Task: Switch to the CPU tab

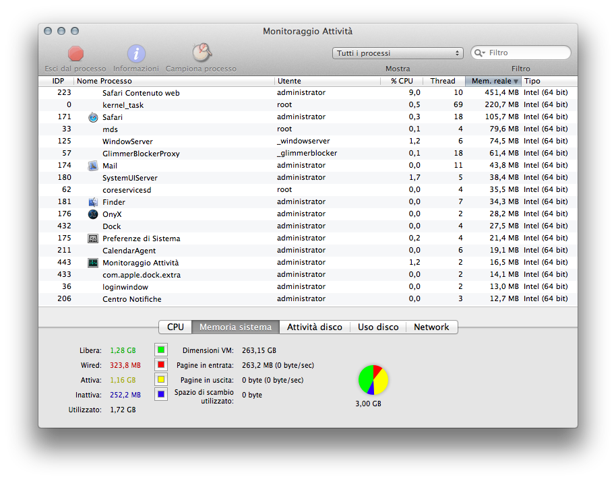Action: point(175,327)
